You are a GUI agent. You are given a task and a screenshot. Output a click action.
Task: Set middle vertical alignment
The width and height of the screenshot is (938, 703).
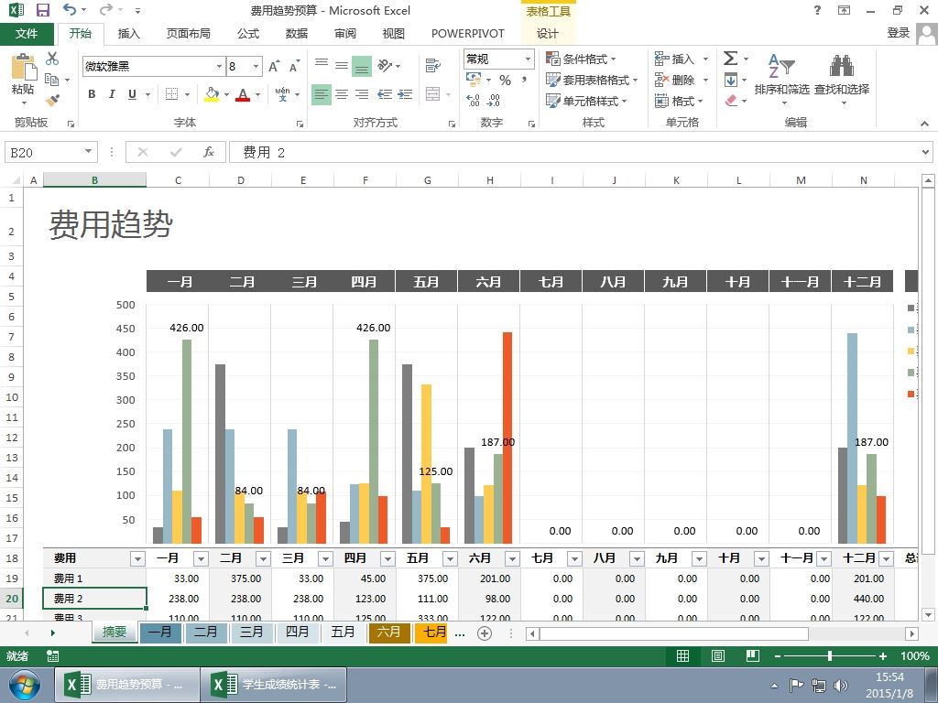[342, 65]
